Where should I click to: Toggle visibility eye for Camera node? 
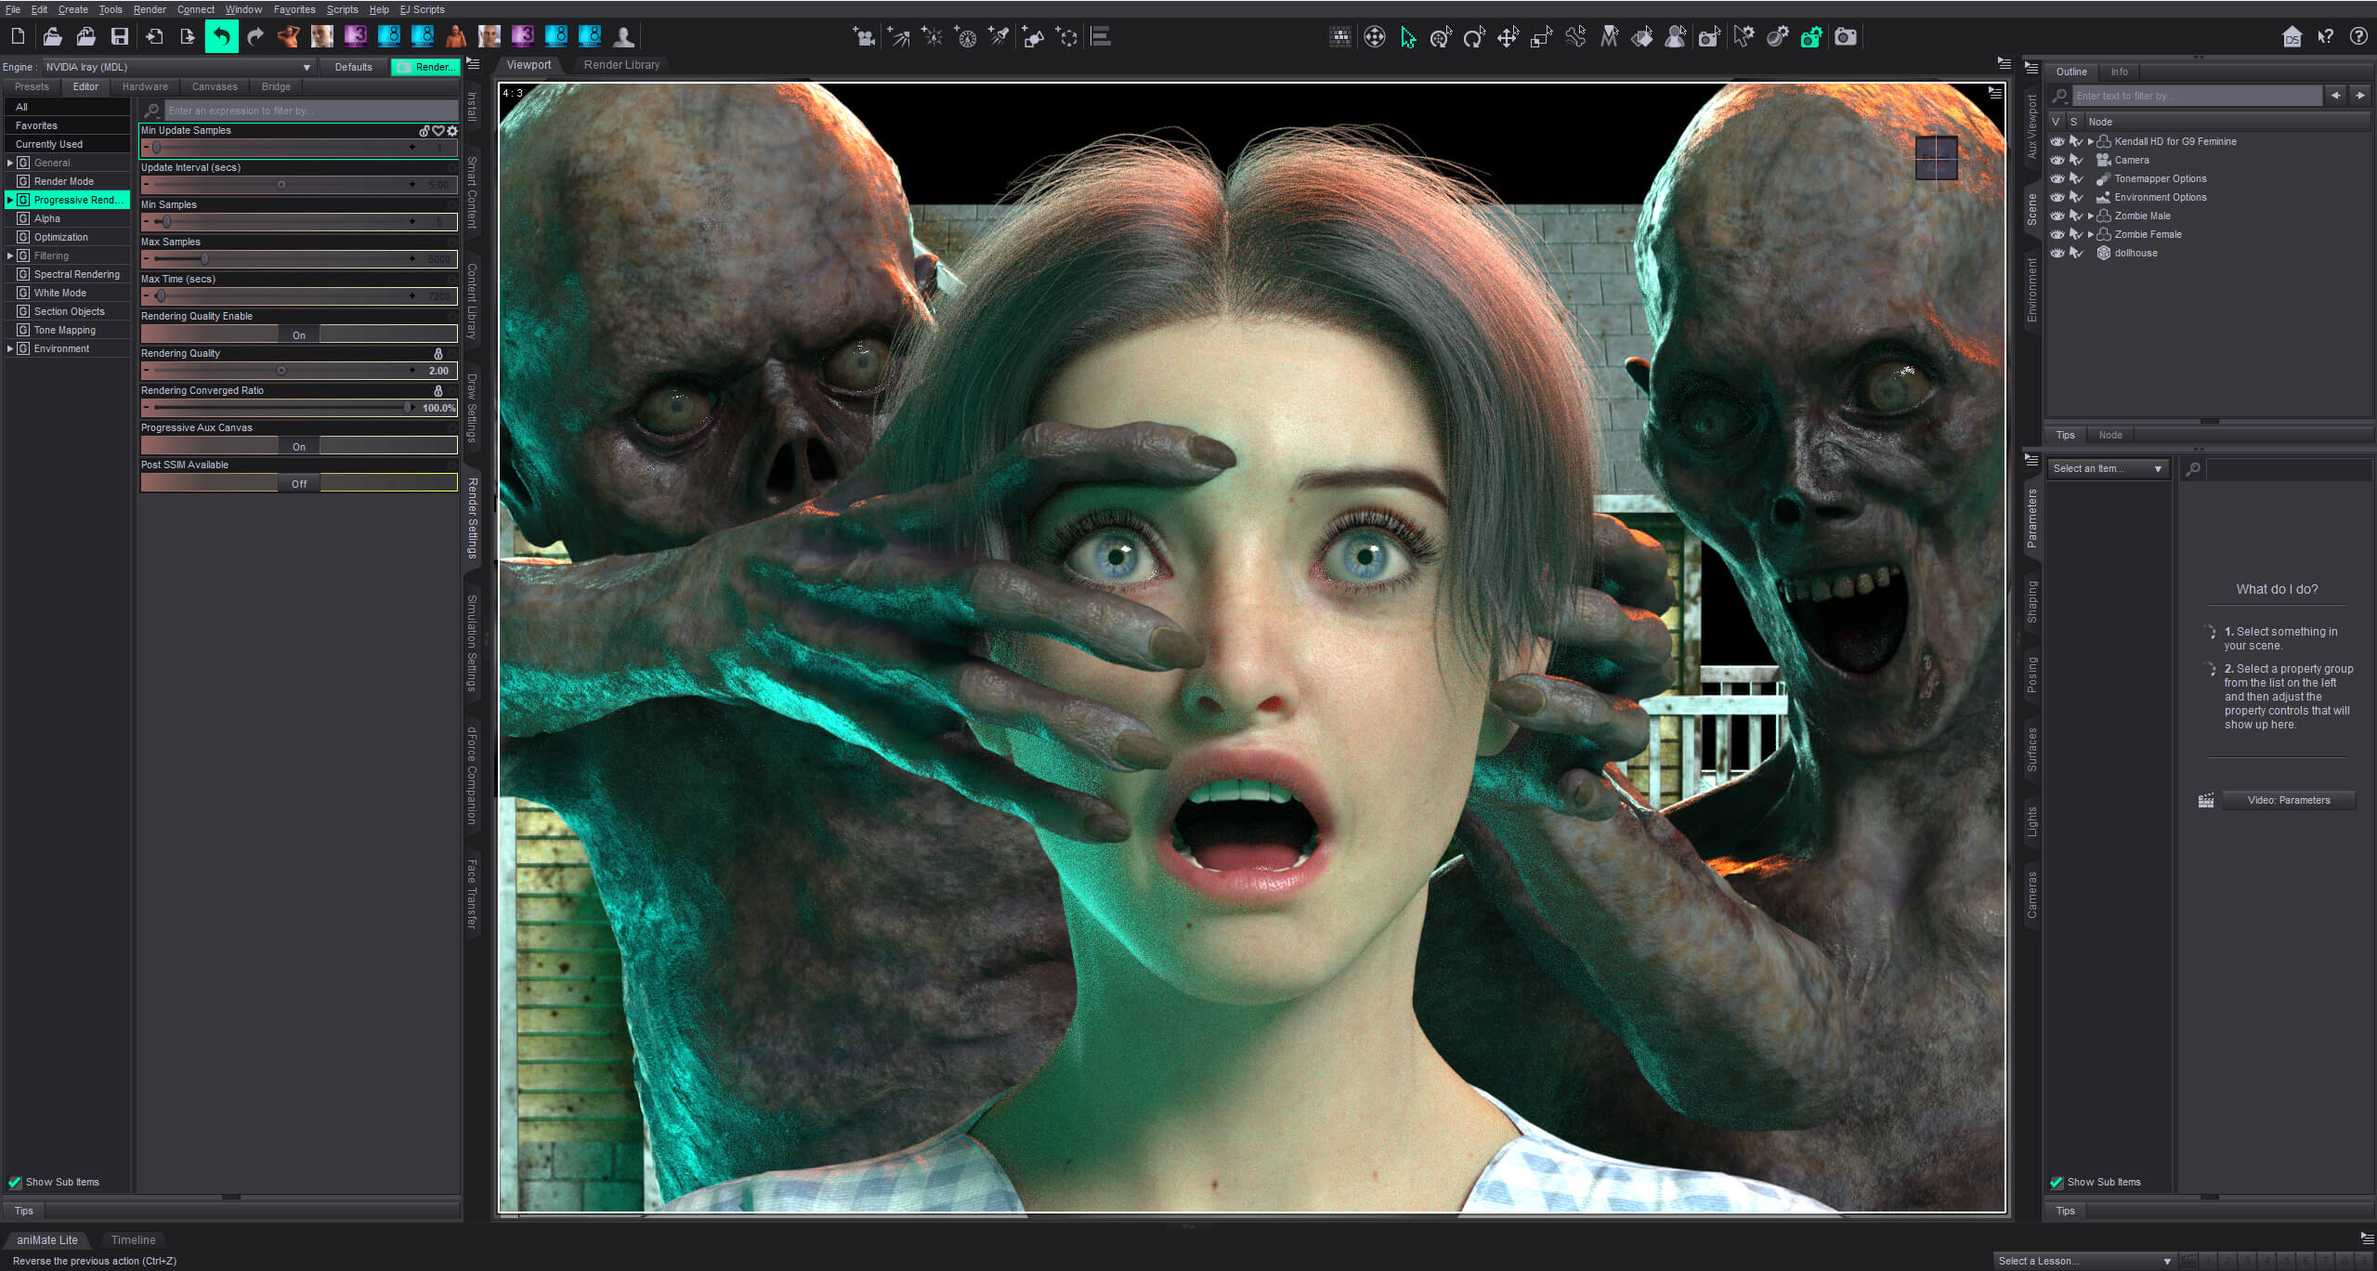pos(2057,160)
